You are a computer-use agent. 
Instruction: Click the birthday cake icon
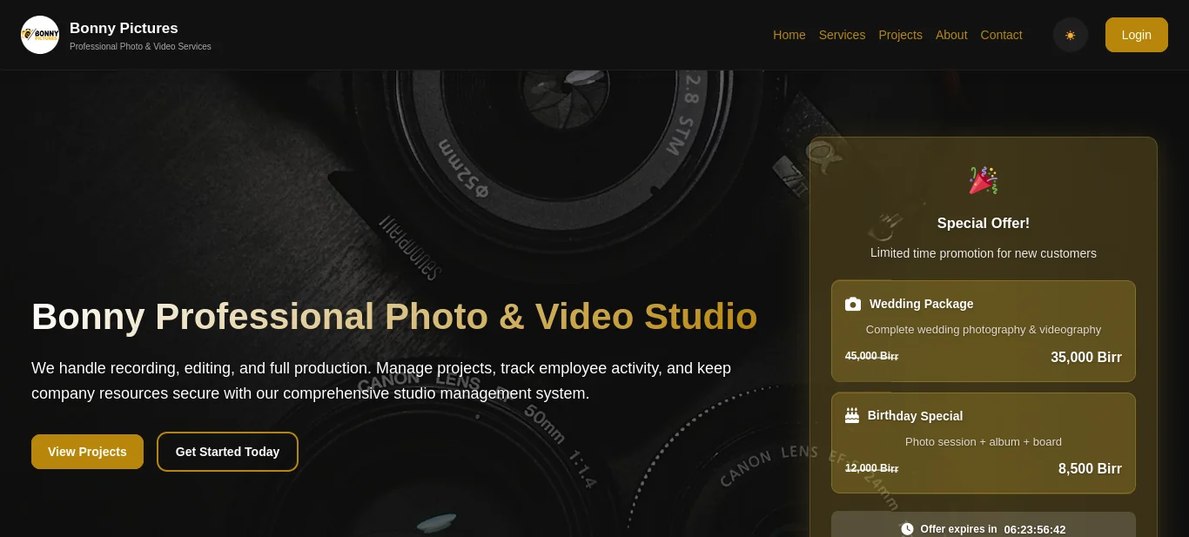click(852, 415)
